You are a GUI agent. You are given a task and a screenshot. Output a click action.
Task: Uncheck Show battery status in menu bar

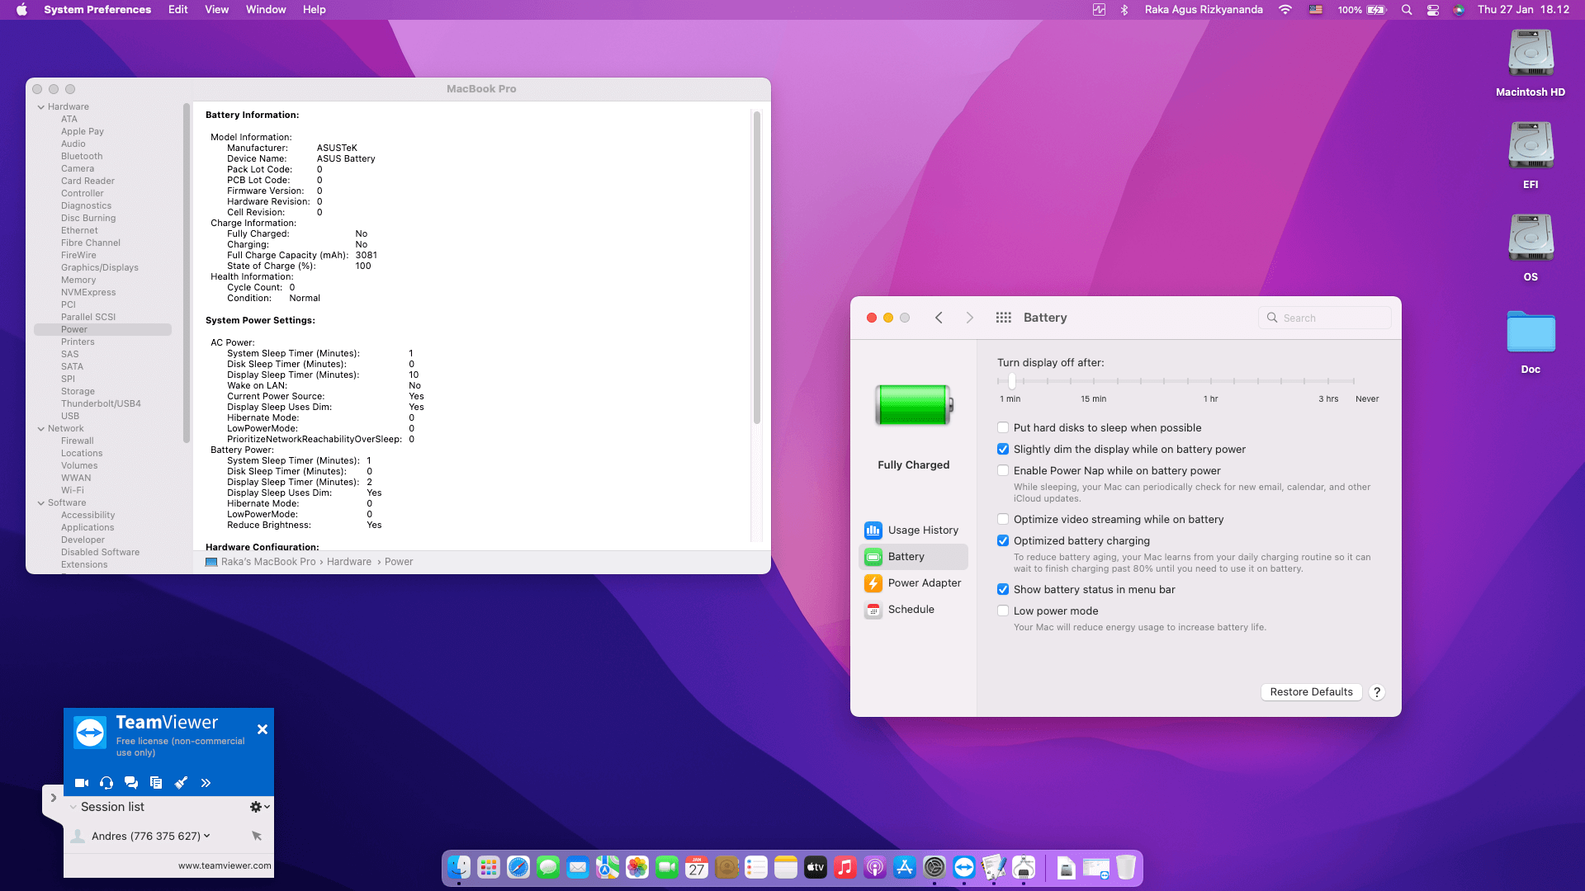(1003, 589)
